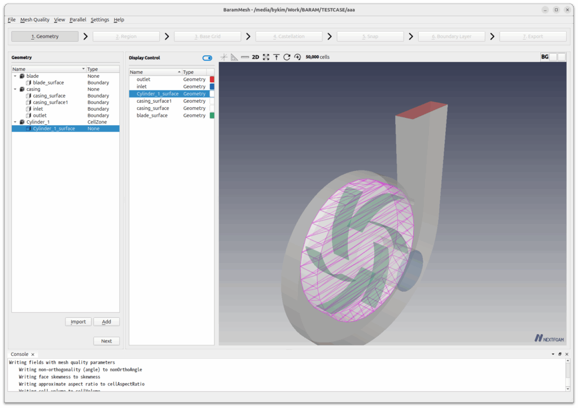Fit the model to view with expand-arrows icon
The image size is (578, 408).
click(x=266, y=57)
